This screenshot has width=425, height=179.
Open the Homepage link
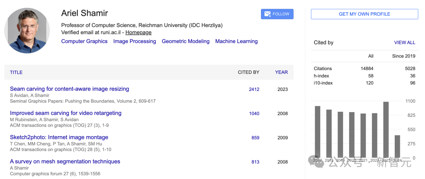[x=139, y=33]
